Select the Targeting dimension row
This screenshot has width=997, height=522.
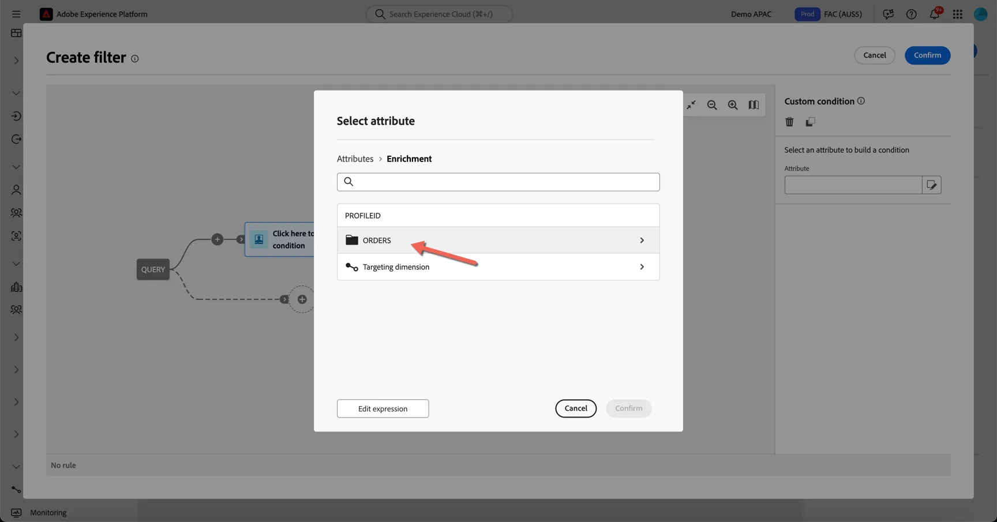click(x=498, y=266)
